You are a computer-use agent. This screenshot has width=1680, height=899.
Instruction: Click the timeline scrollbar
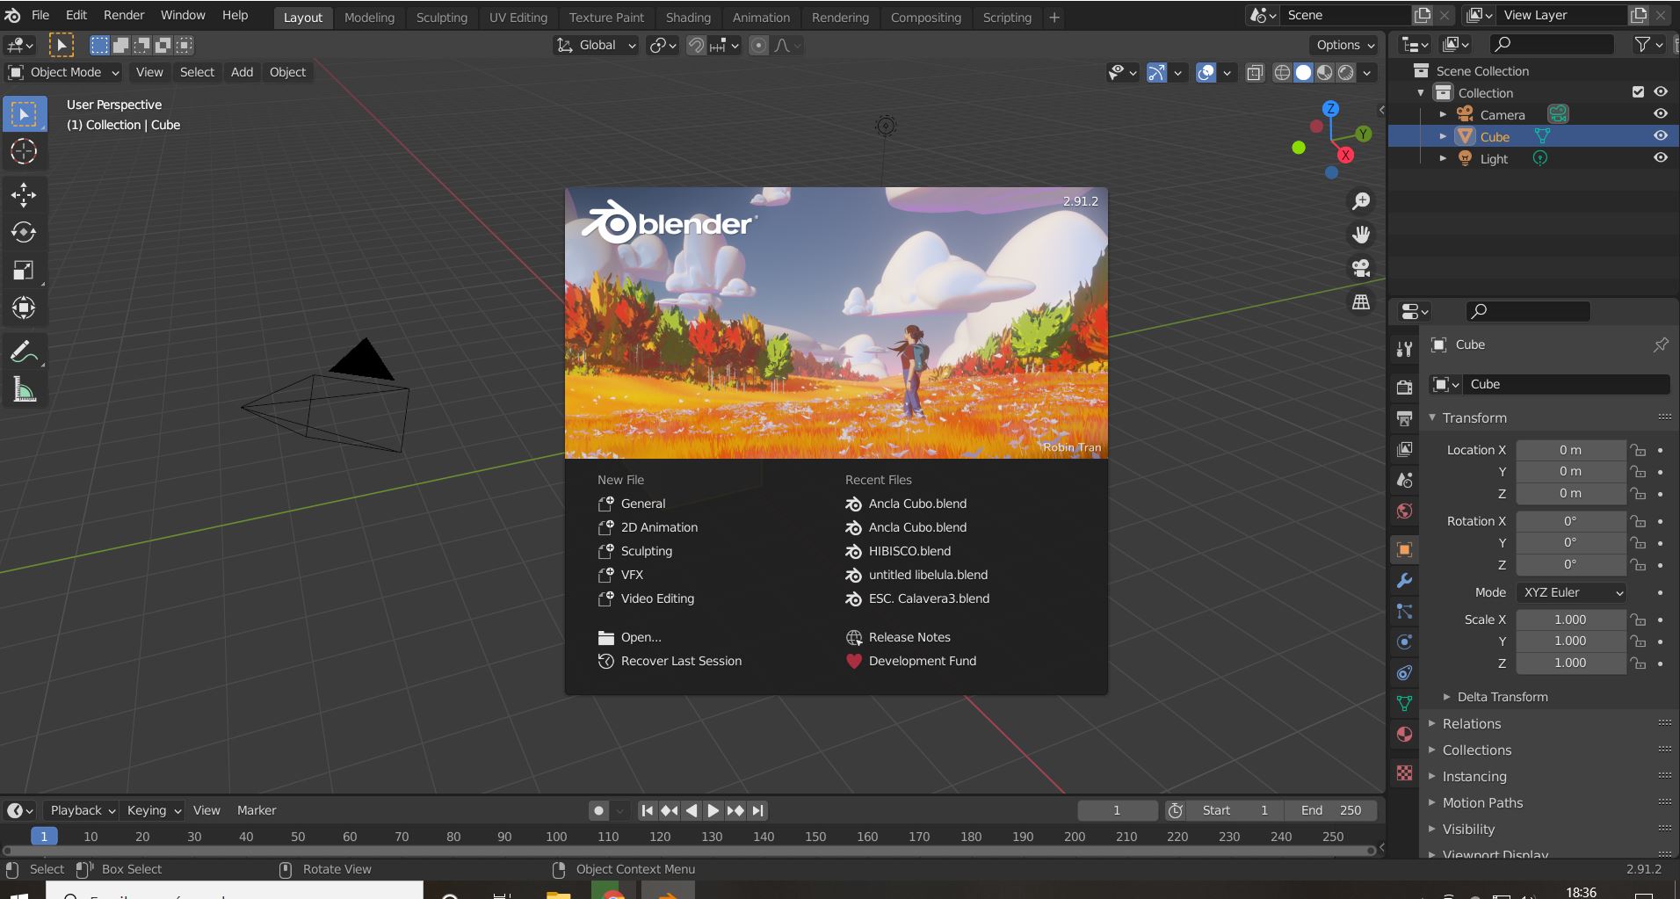(689, 851)
